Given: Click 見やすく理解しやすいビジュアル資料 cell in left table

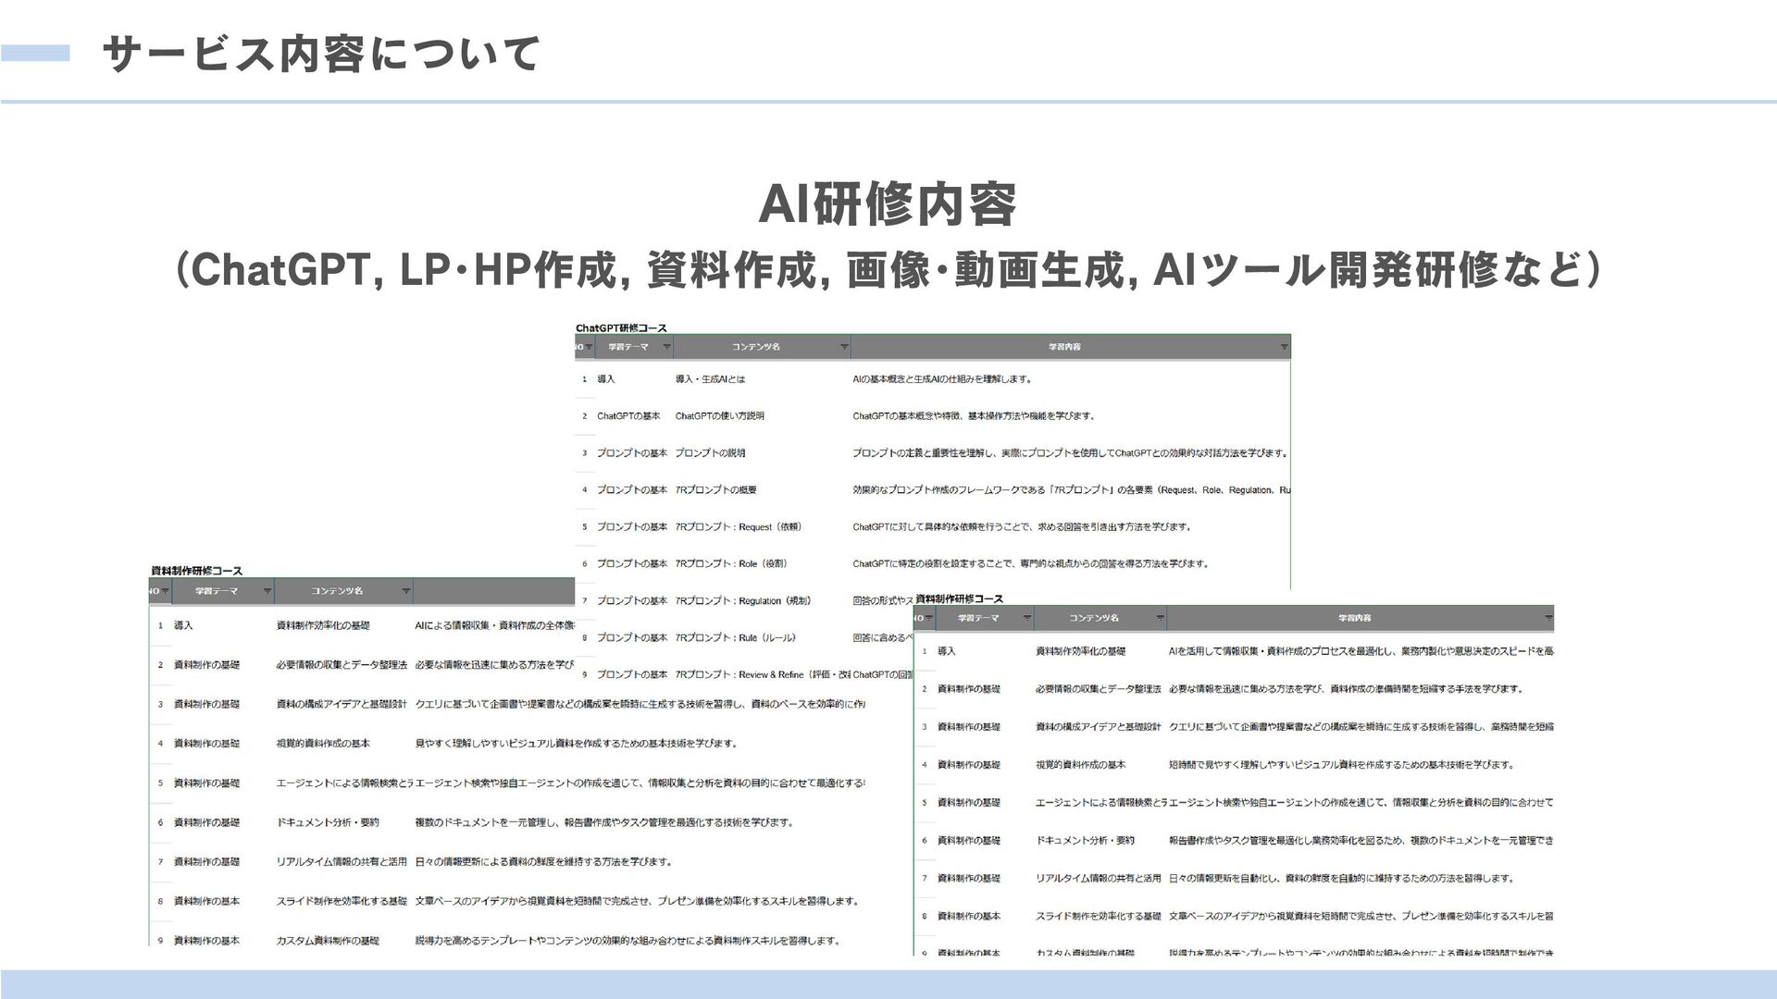Looking at the screenshot, I should coord(576,744).
